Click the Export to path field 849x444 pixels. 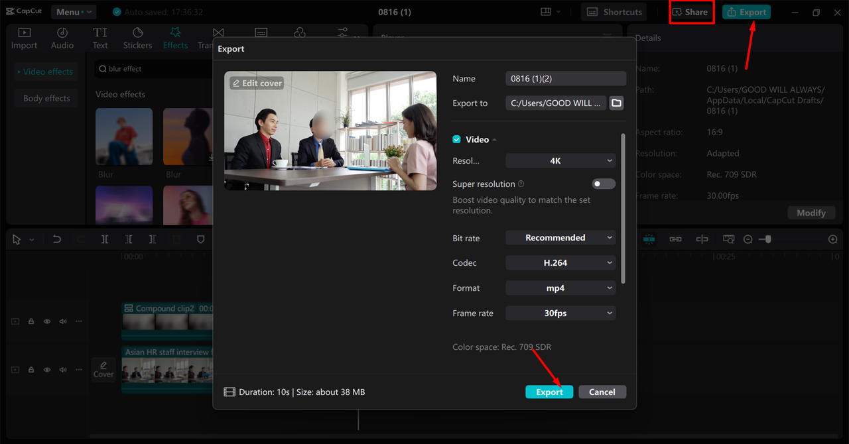click(x=556, y=103)
